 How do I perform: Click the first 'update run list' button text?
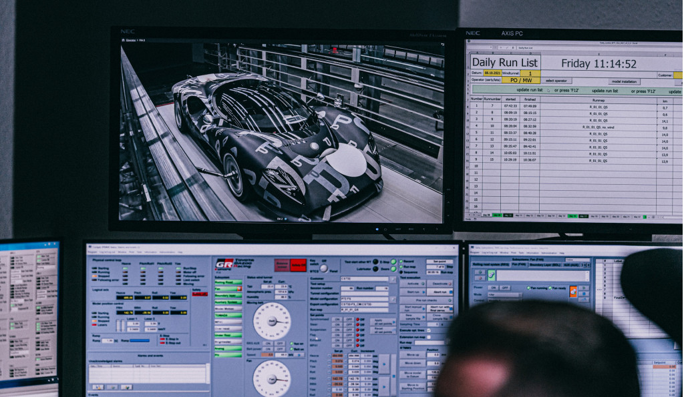[x=530, y=90]
